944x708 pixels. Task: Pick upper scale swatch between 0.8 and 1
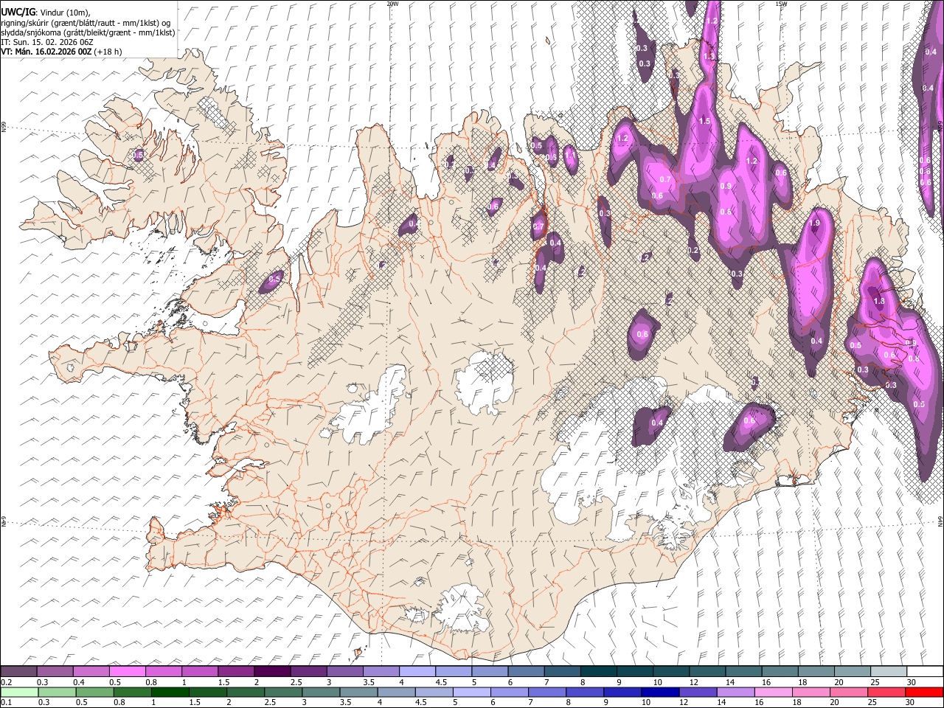(x=164, y=672)
